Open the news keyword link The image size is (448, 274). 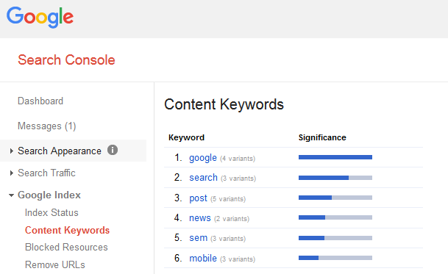199,218
